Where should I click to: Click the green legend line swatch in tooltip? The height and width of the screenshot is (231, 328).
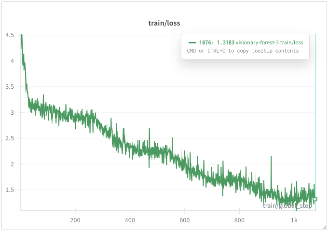tap(192, 43)
